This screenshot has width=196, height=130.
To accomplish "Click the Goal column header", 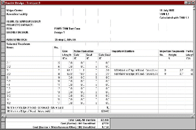I will (x=89, y=55).
